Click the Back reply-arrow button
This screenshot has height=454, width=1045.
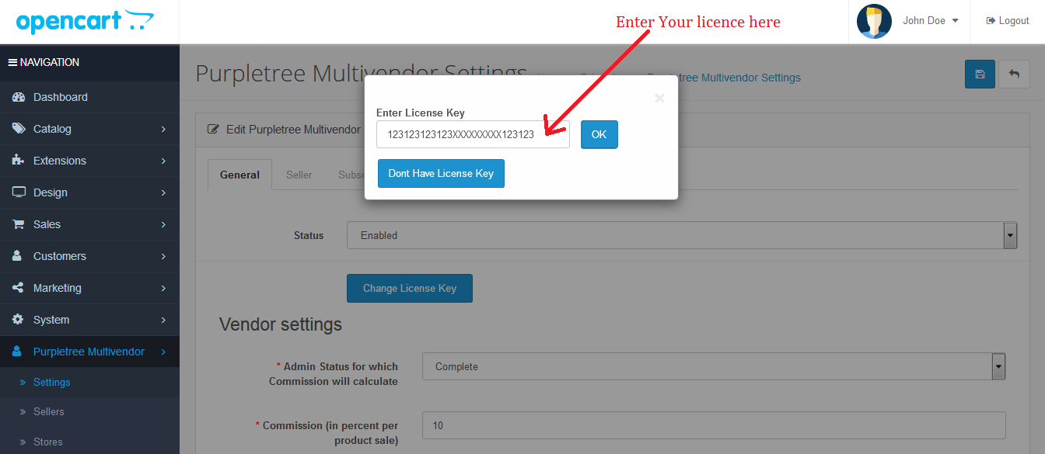[1014, 74]
